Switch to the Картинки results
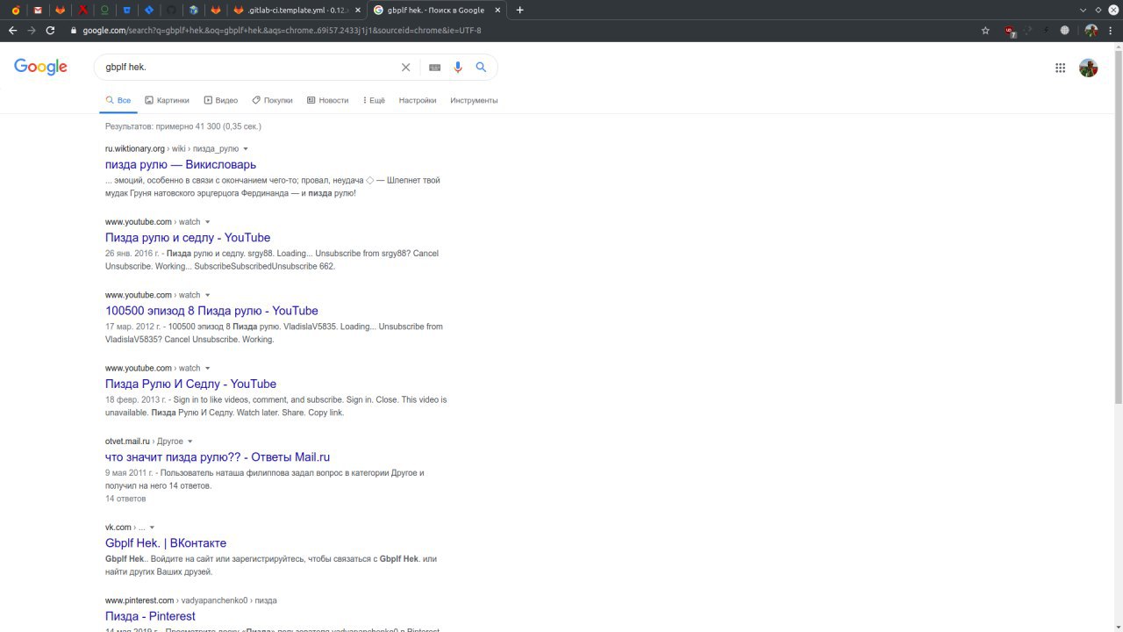The width and height of the screenshot is (1123, 632). 167,100
